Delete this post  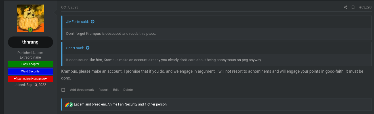click(x=128, y=90)
